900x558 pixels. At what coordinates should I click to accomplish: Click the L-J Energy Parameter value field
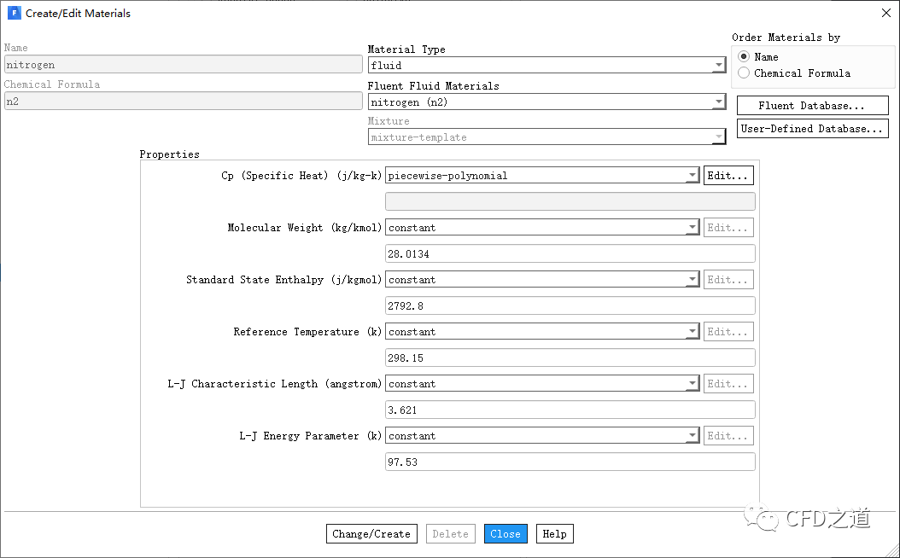point(570,462)
